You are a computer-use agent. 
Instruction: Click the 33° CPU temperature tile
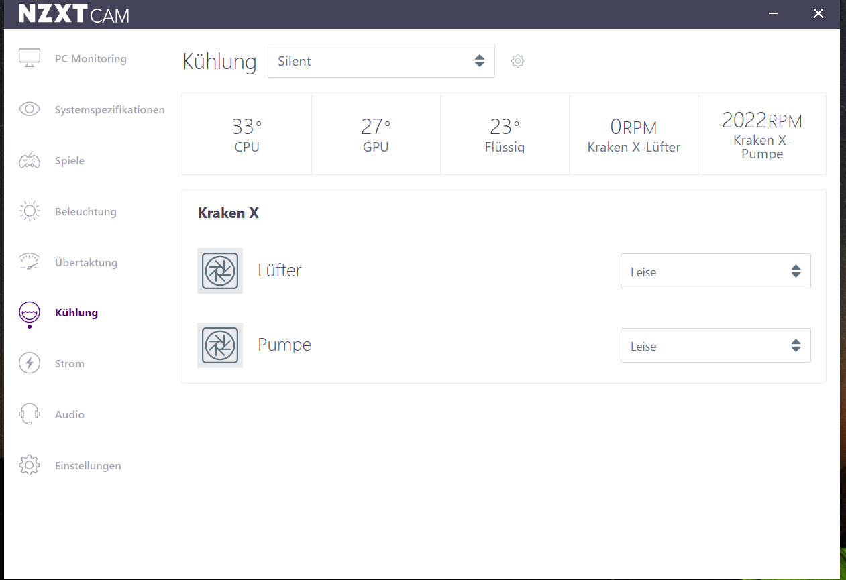tap(247, 134)
